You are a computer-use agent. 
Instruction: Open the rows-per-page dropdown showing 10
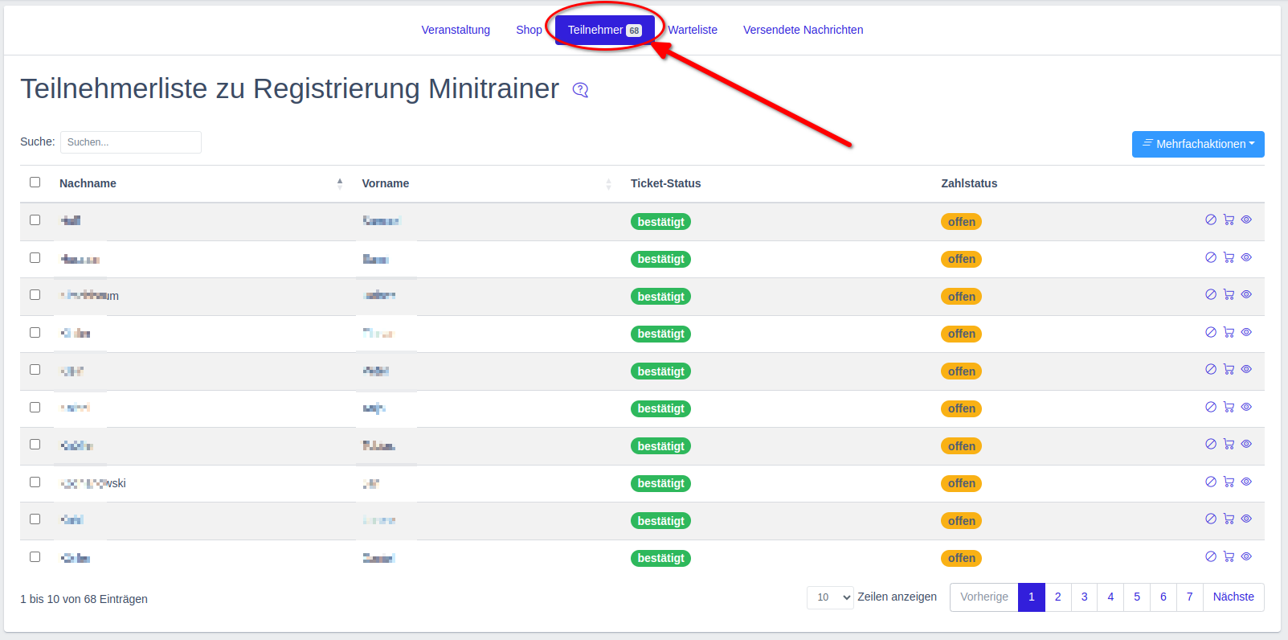830,597
